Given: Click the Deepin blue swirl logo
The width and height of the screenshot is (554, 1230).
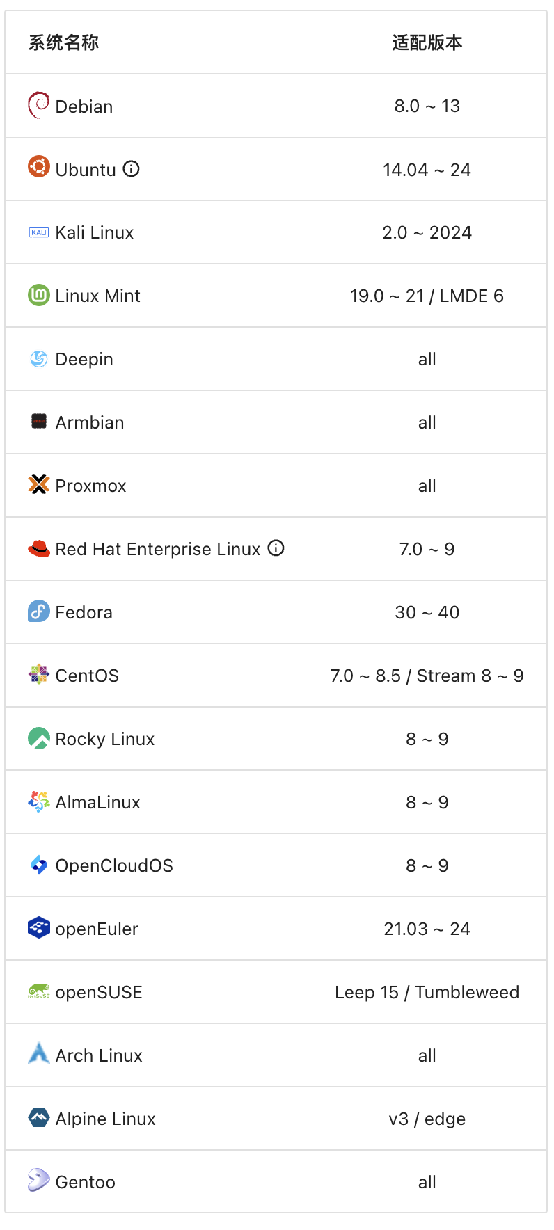Looking at the screenshot, I should [39, 358].
